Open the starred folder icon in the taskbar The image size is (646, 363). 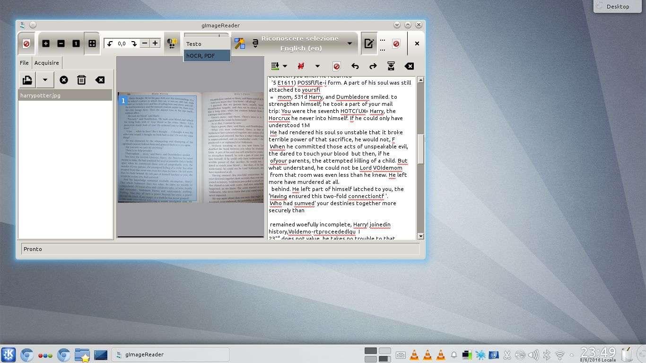point(82,354)
